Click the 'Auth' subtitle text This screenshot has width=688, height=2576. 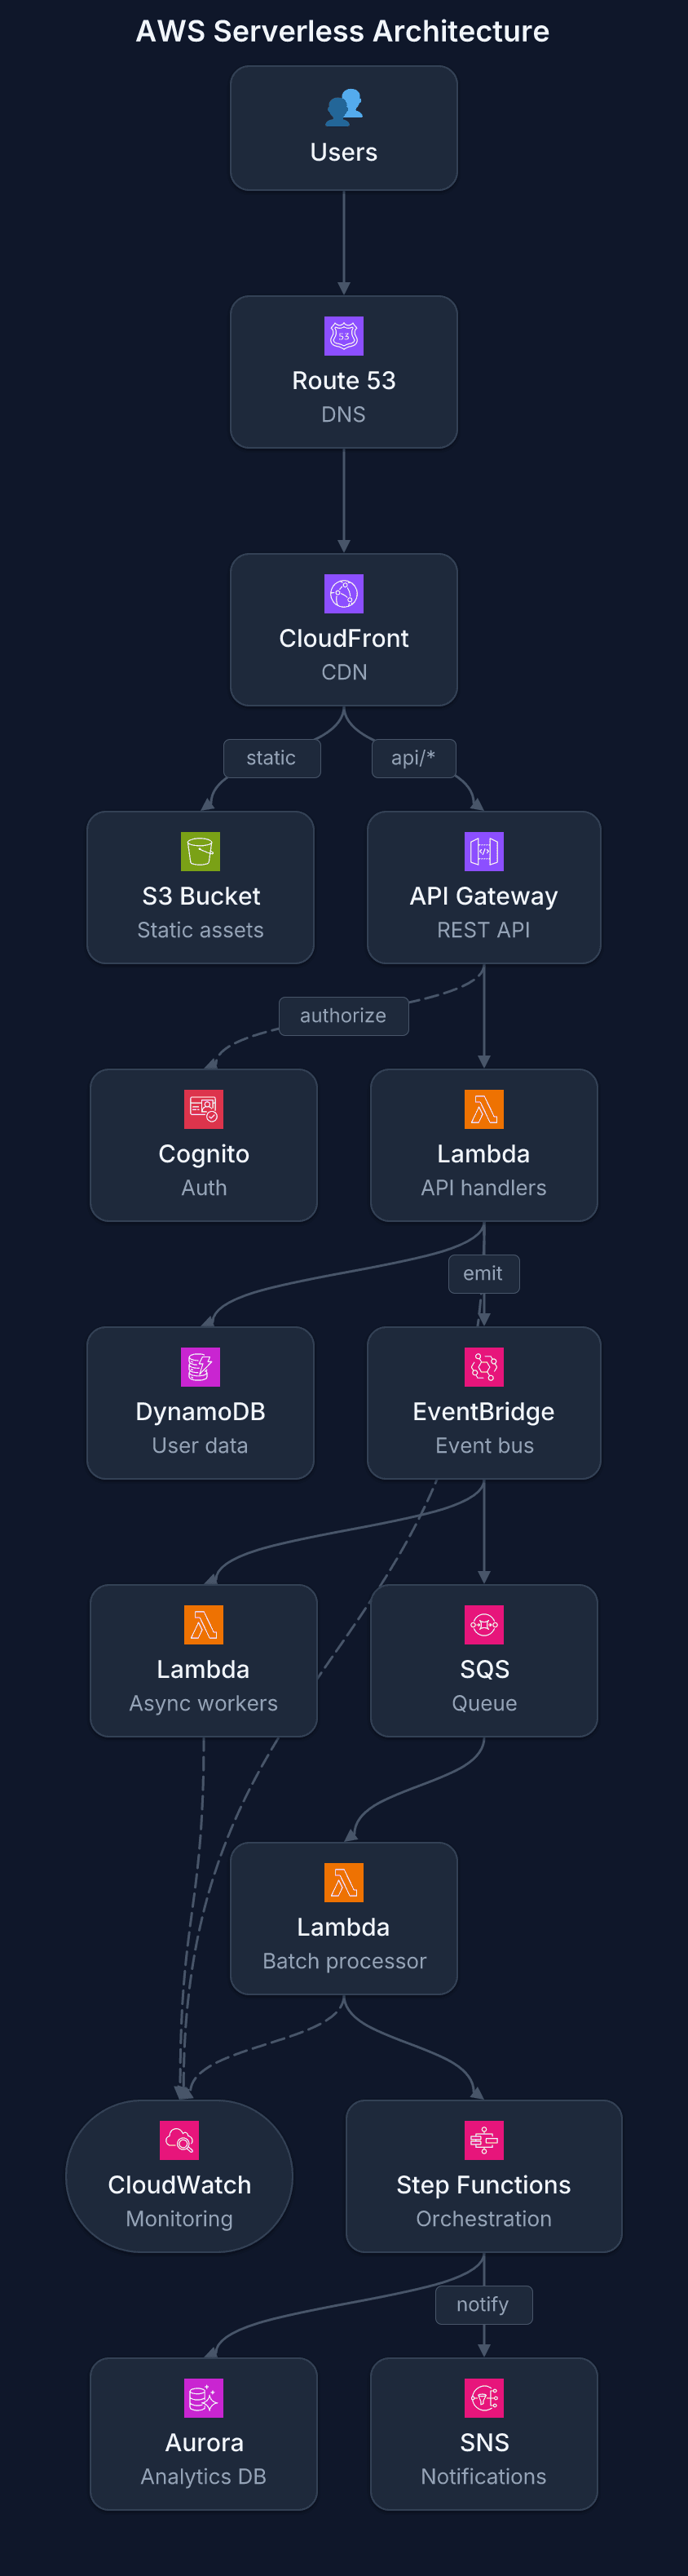204,1188
